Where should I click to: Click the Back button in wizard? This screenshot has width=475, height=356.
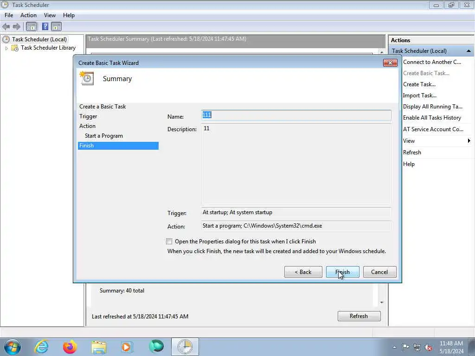(303, 272)
